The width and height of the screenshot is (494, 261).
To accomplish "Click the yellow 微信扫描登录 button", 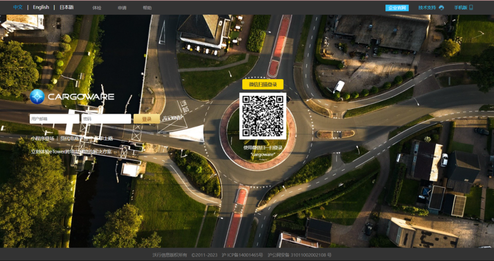I will click(263, 84).
